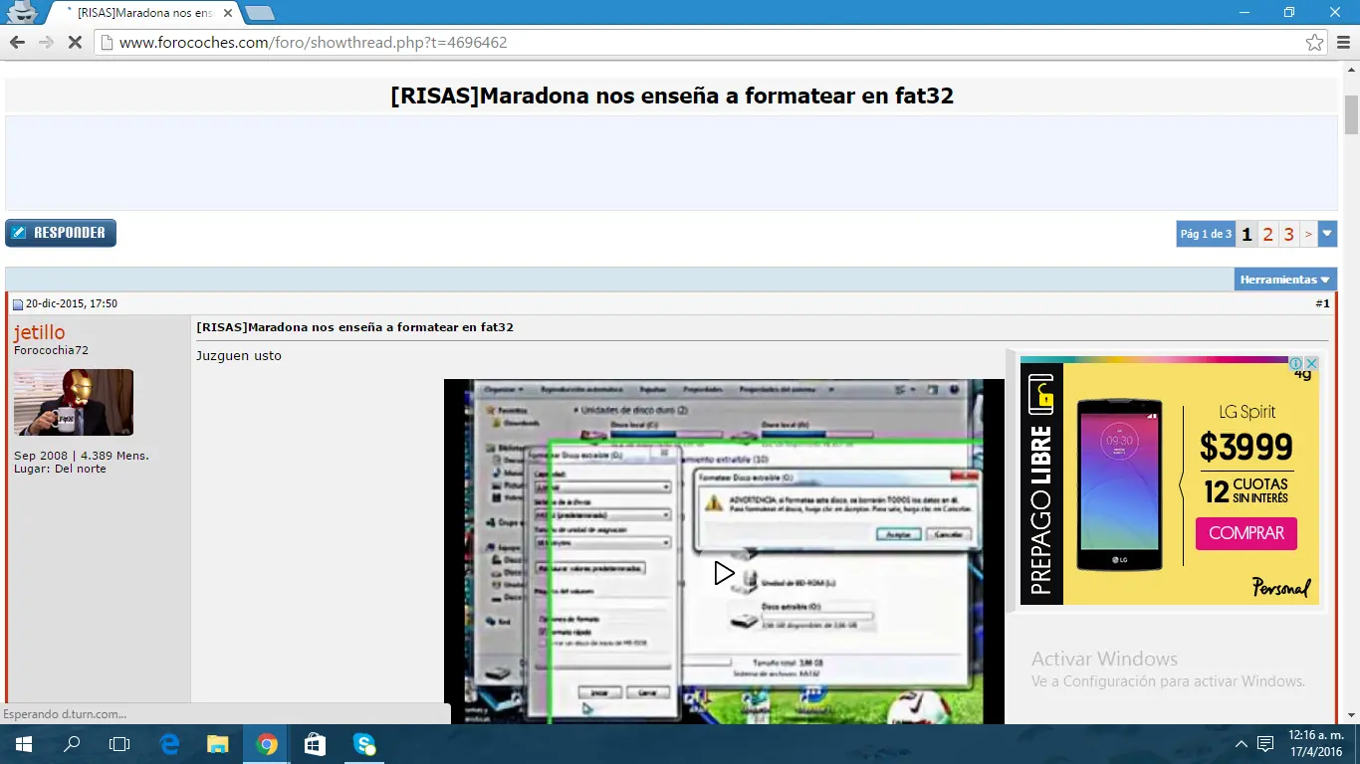Viewport: 1360px width, 764px height.
Task: Advance to next page with the > arrow
Action: (1308, 234)
